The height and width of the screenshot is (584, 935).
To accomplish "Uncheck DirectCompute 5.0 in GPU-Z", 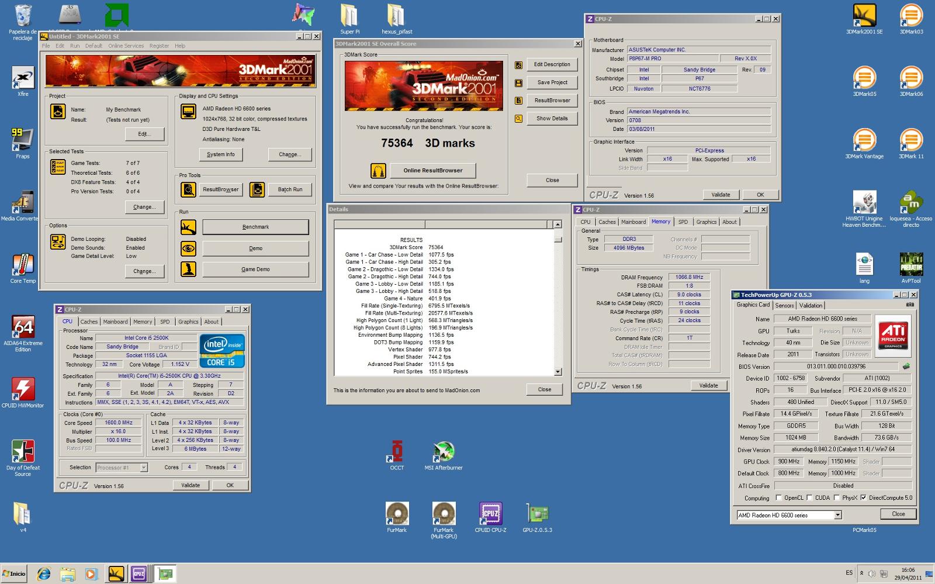I will pos(863,498).
